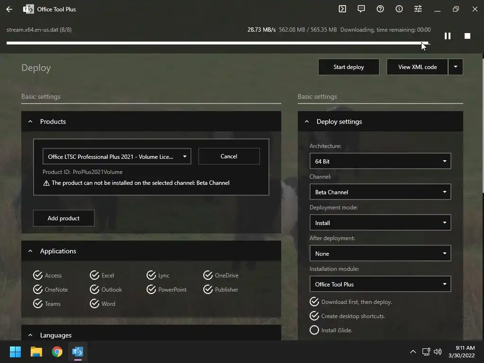This screenshot has height=363, width=484.
Task: Cancel the product selection
Action: [x=229, y=156]
